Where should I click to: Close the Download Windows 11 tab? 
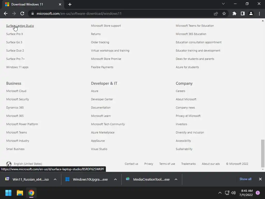click(x=60, y=4)
